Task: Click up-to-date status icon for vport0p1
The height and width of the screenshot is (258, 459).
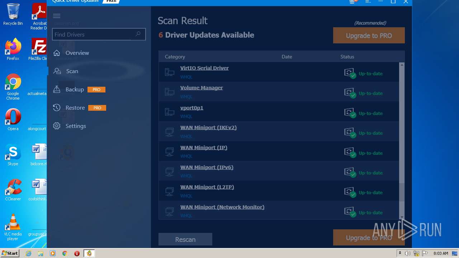Action: (350, 113)
